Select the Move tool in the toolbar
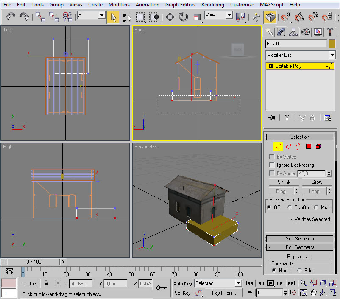The width and height of the screenshot is (340, 299). click(170, 17)
